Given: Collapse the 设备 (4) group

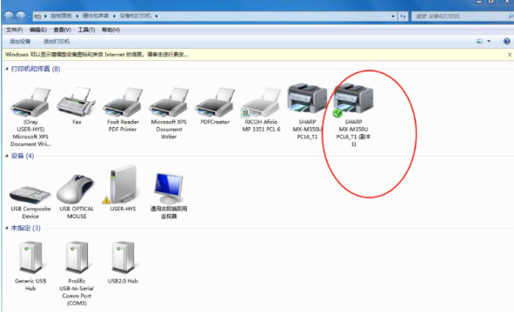Looking at the screenshot, I should 7,156.
